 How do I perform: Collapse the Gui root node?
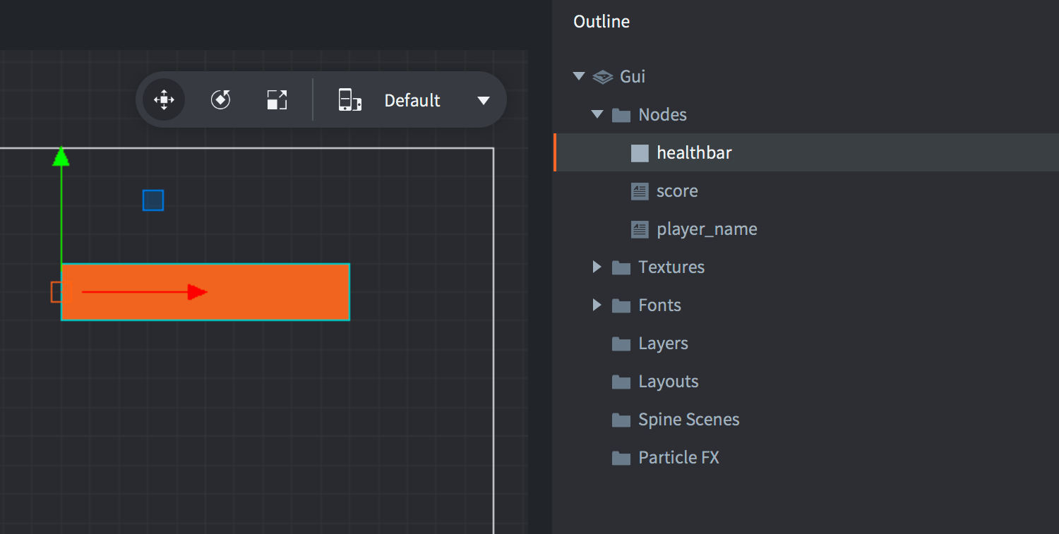(579, 76)
